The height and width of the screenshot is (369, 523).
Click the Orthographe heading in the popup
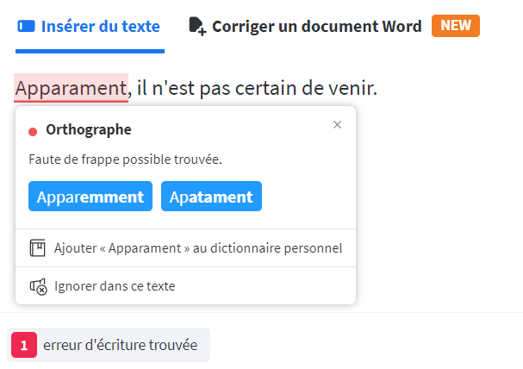[89, 130]
